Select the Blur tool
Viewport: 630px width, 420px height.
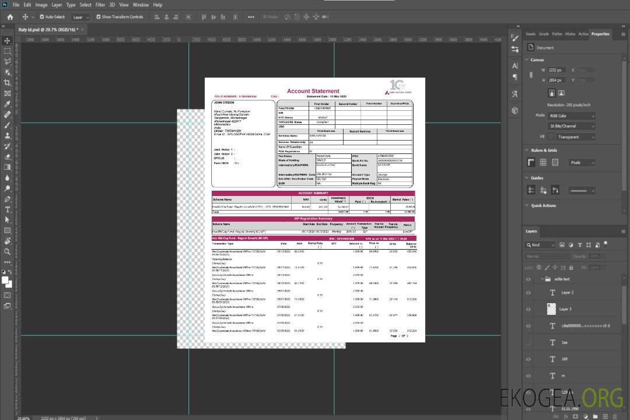(7, 178)
